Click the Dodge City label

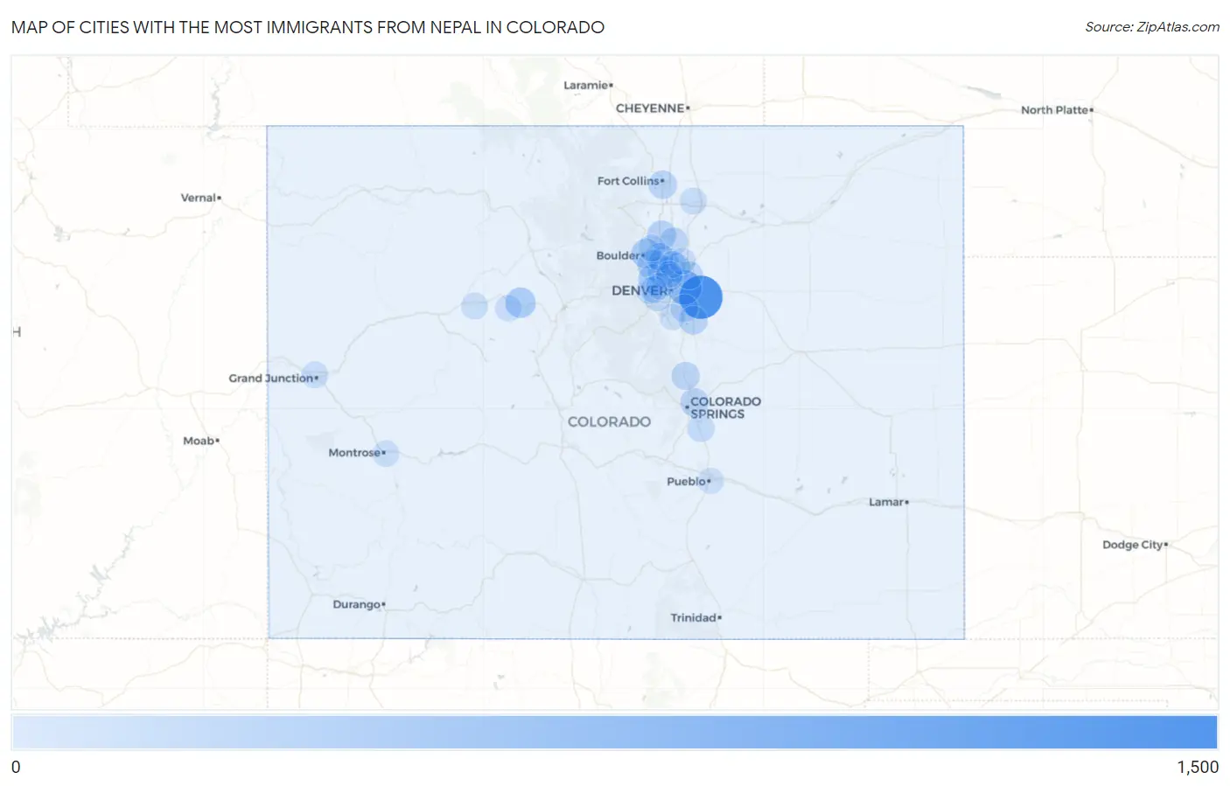[1135, 545]
